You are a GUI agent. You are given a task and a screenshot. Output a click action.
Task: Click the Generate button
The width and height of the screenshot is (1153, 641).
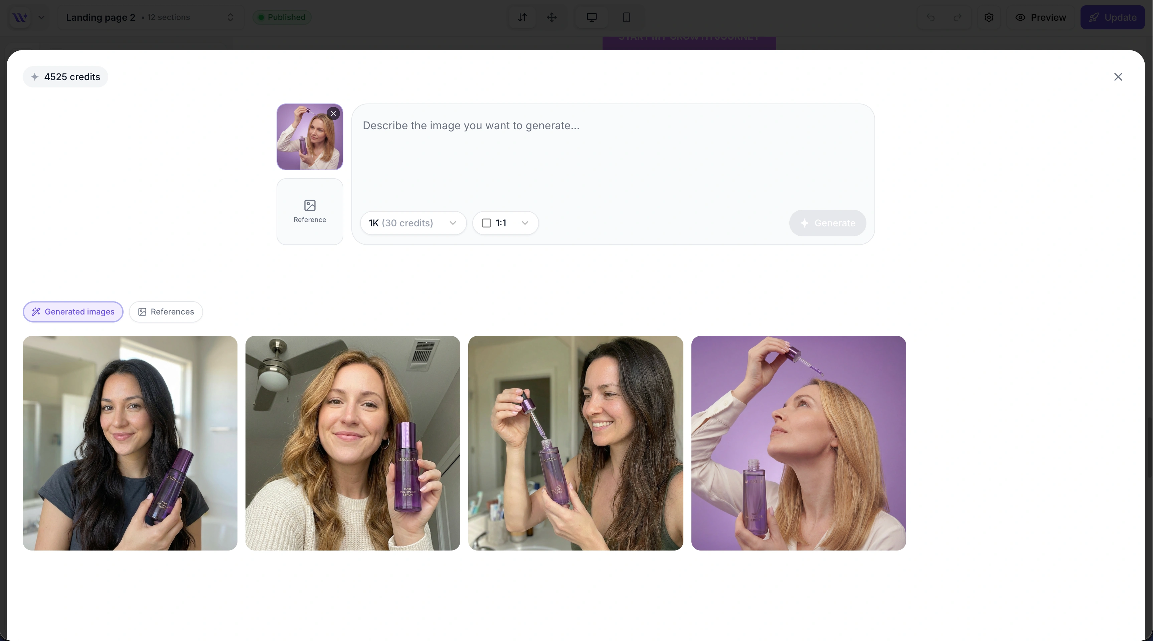click(x=828, y=223)
